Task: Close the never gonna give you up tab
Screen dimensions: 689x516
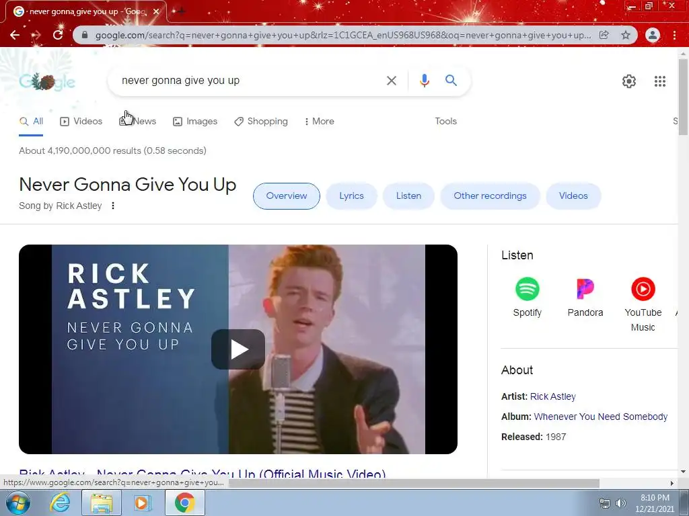Action: coord(156,11)
